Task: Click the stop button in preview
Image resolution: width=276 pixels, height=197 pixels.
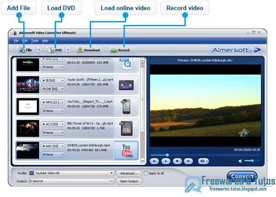Action: pos(177,161)
